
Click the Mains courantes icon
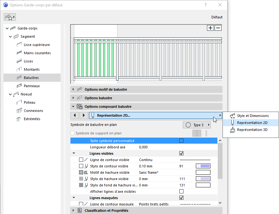(19, 53)
